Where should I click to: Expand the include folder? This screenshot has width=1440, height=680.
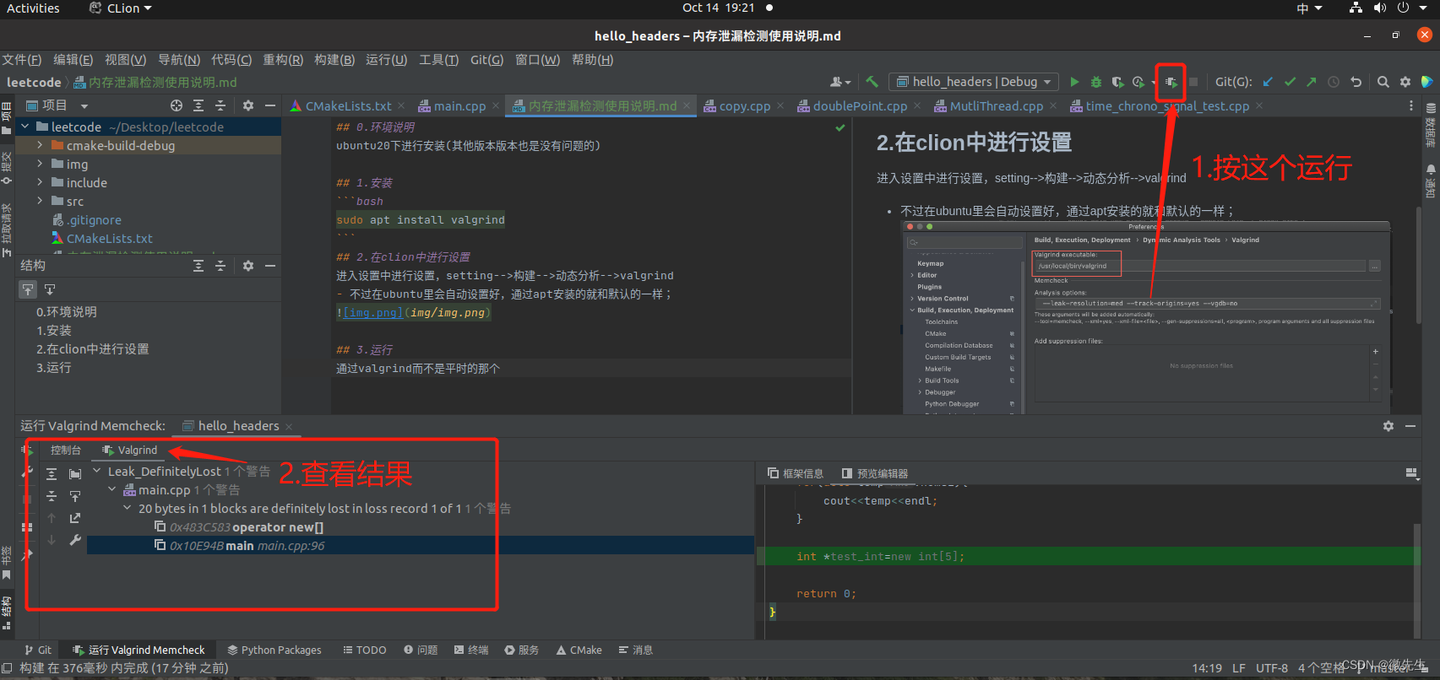[40, 182]
